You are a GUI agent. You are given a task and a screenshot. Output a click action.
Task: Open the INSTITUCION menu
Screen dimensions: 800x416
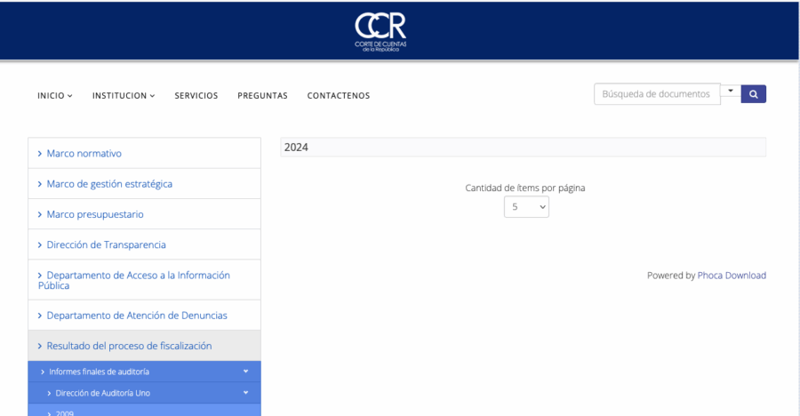click(x=124, y=96)
